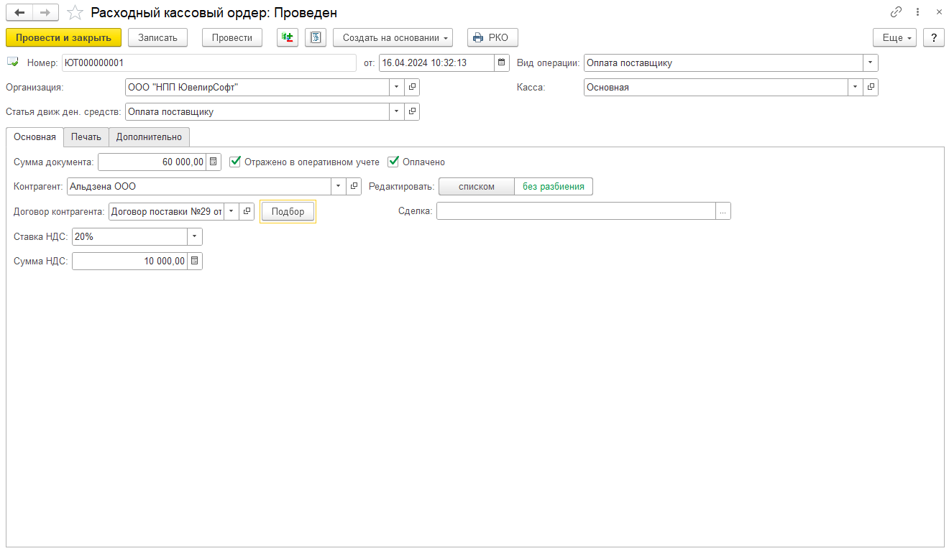This screenshot has height=551, width=949.
Task: Copy link to document using chain icon
Action: tap(896, 12)
